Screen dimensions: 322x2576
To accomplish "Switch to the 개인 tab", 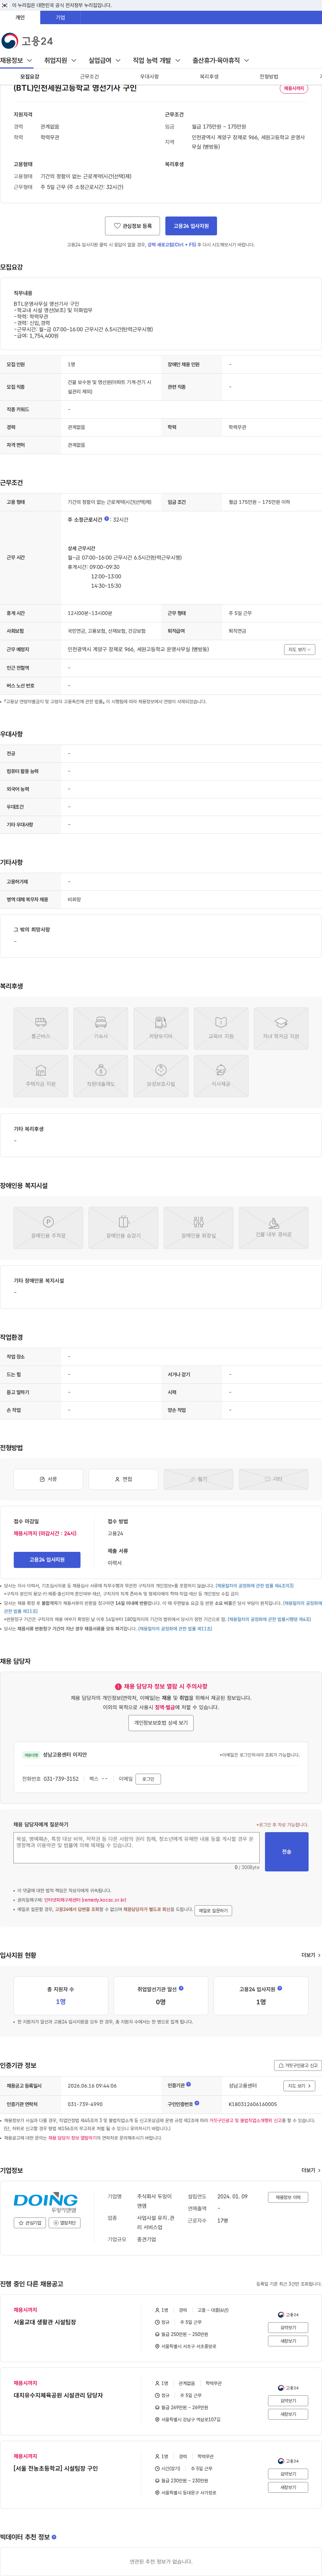I will click(x=20, y=17).
